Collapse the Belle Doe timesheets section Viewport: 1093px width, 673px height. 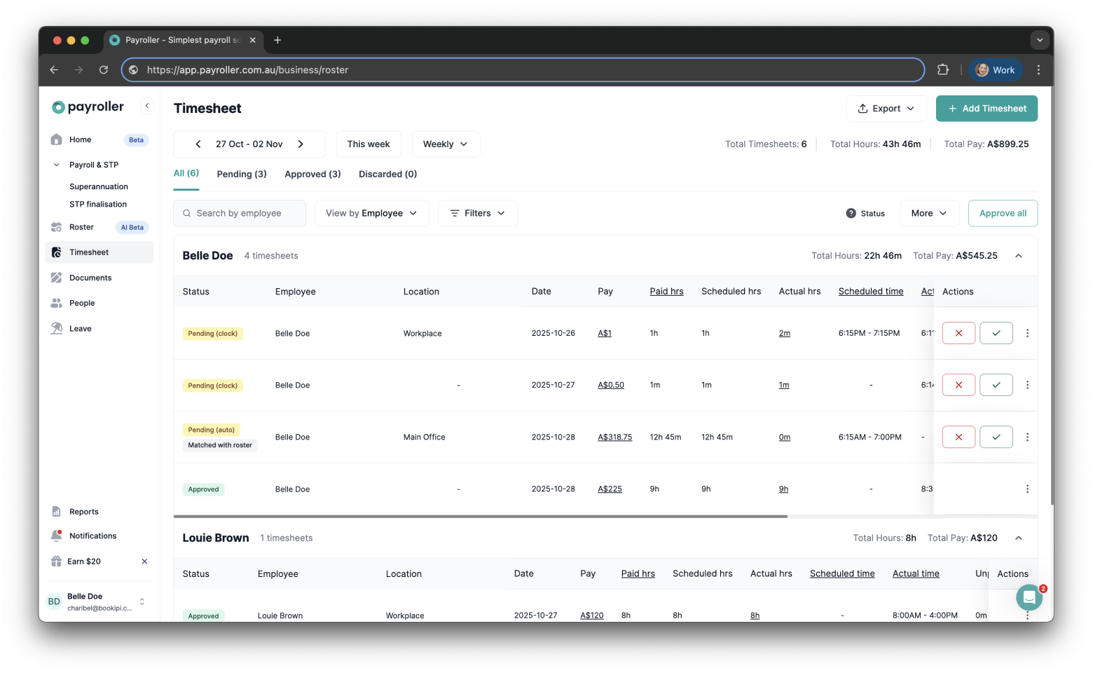[x=1018, y=255]
